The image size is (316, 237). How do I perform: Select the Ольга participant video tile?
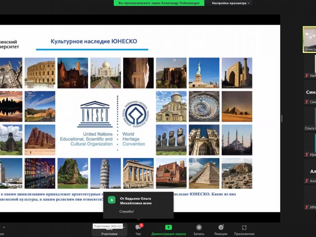click(x=310, y=118)
